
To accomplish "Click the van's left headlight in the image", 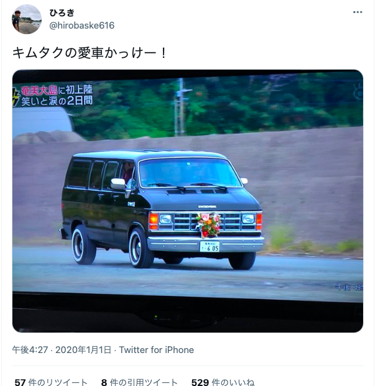I will click(165, 219).
